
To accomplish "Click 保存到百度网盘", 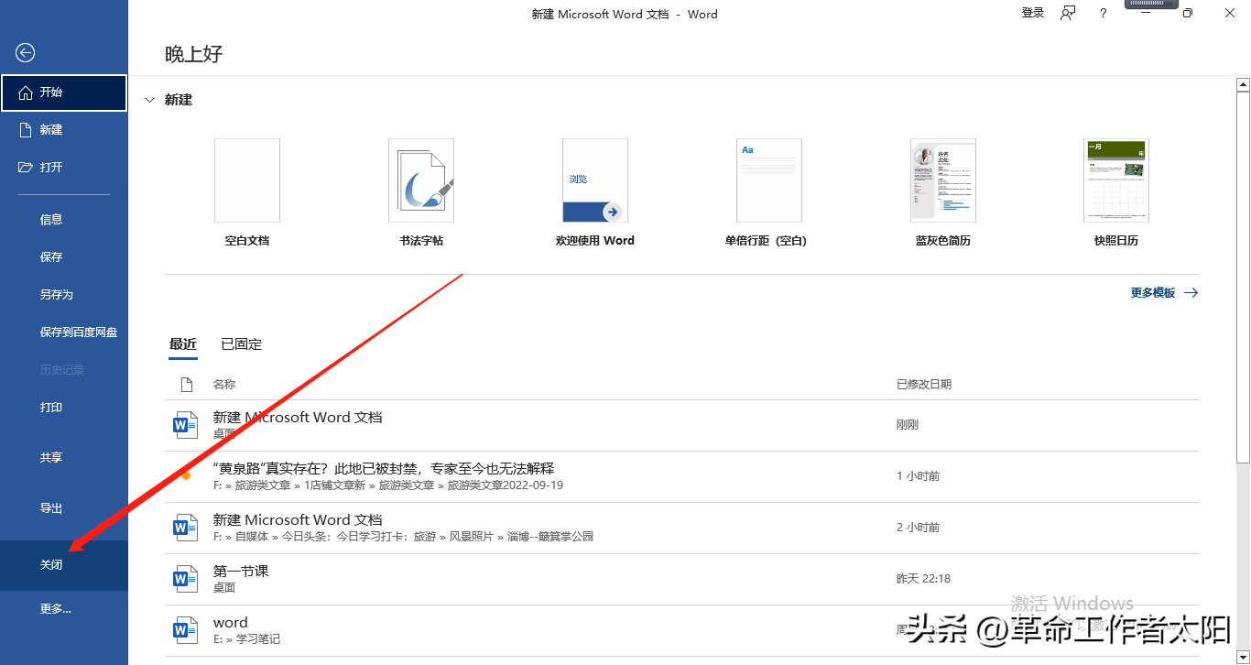I will pyautogui.click(x=64, y=332).
